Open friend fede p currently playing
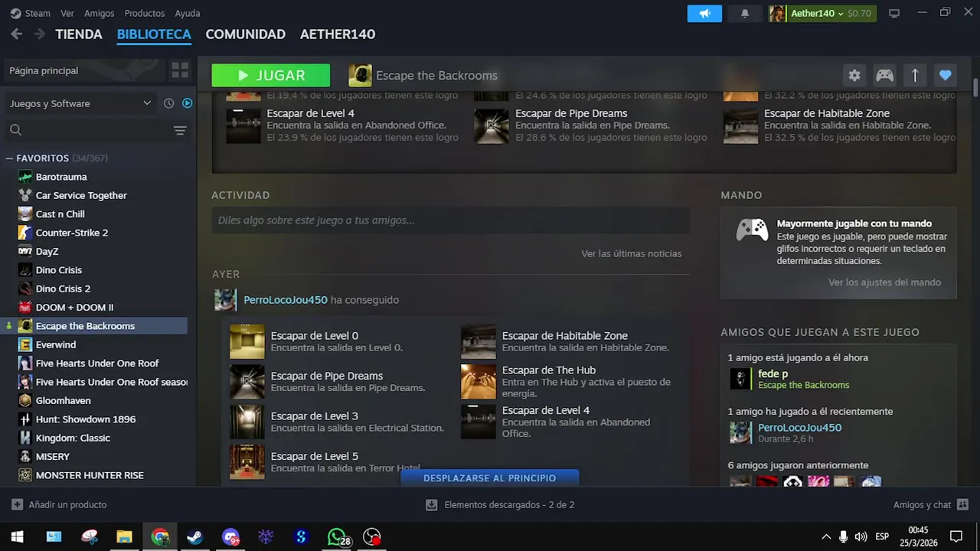This screenshot has width=980, height=551. coord(773,374)
